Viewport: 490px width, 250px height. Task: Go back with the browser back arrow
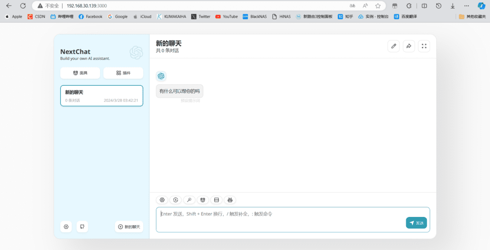(9, 6)
